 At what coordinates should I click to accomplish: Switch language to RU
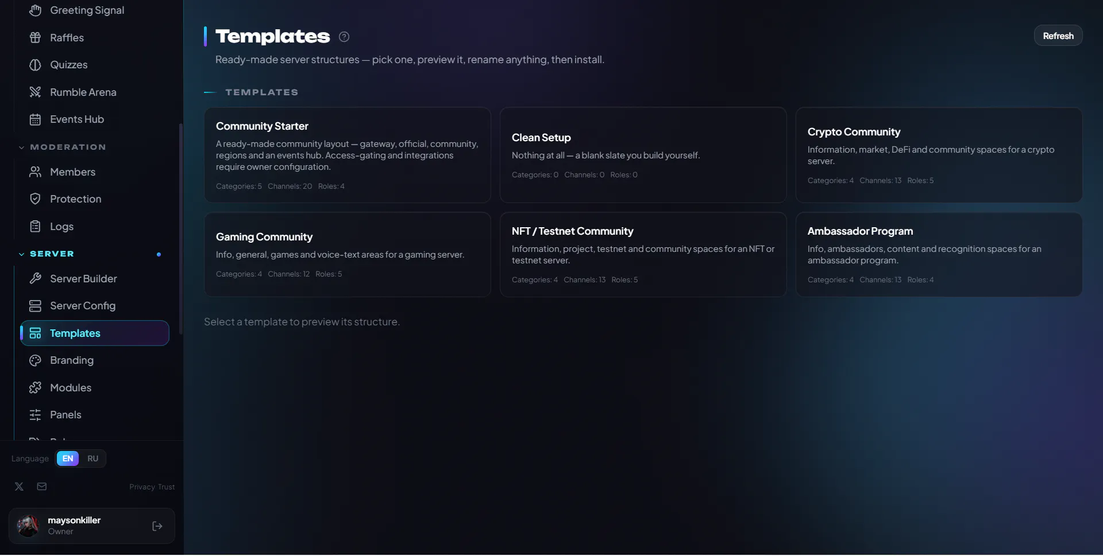92,458
